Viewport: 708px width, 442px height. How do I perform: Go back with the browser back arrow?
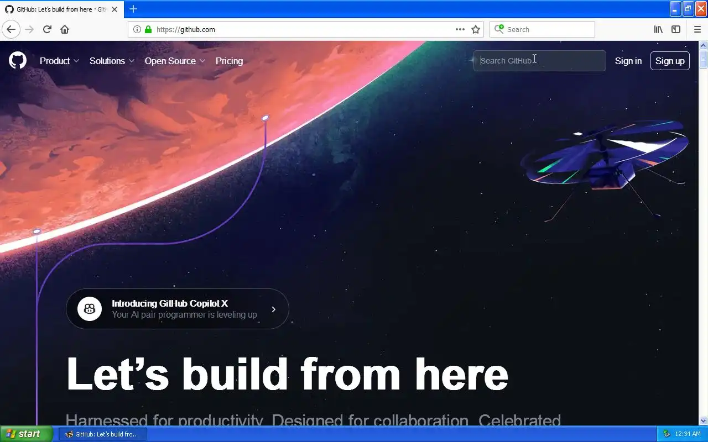[11, 29]
